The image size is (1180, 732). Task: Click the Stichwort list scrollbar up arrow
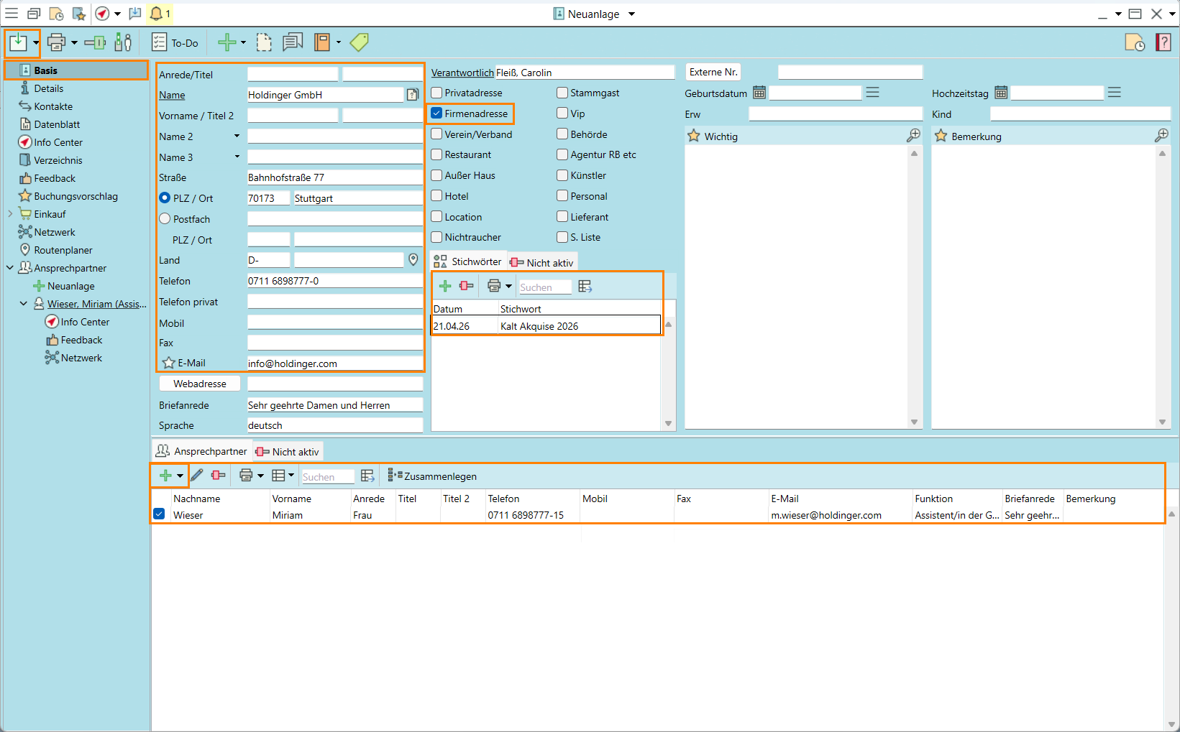tap(668, 324)
